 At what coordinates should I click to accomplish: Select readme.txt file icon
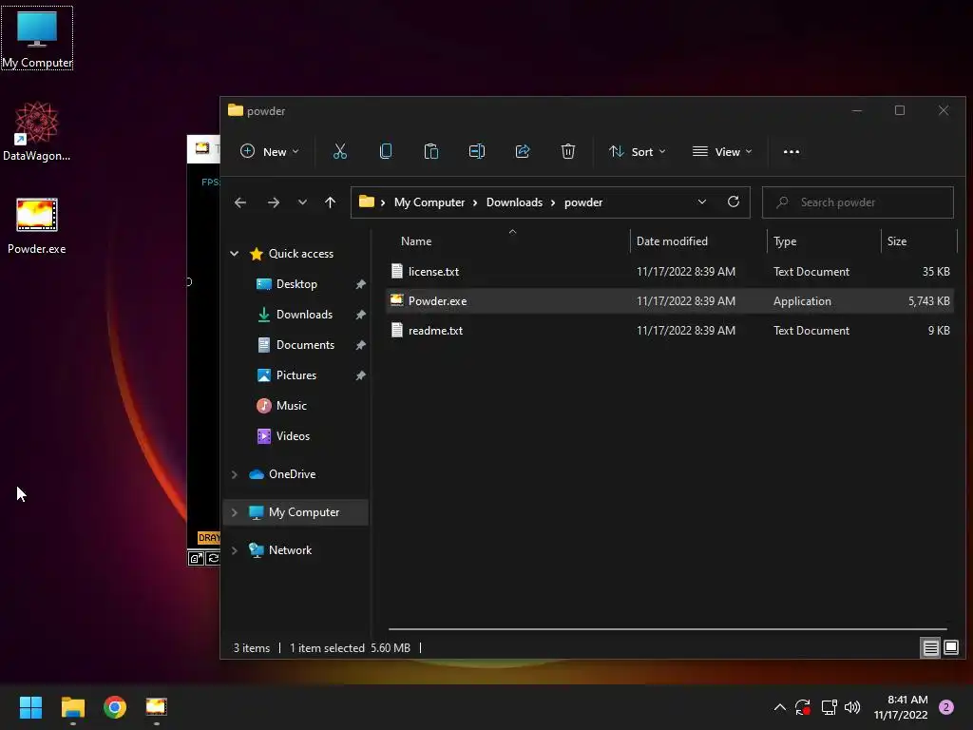coord(397,330)
